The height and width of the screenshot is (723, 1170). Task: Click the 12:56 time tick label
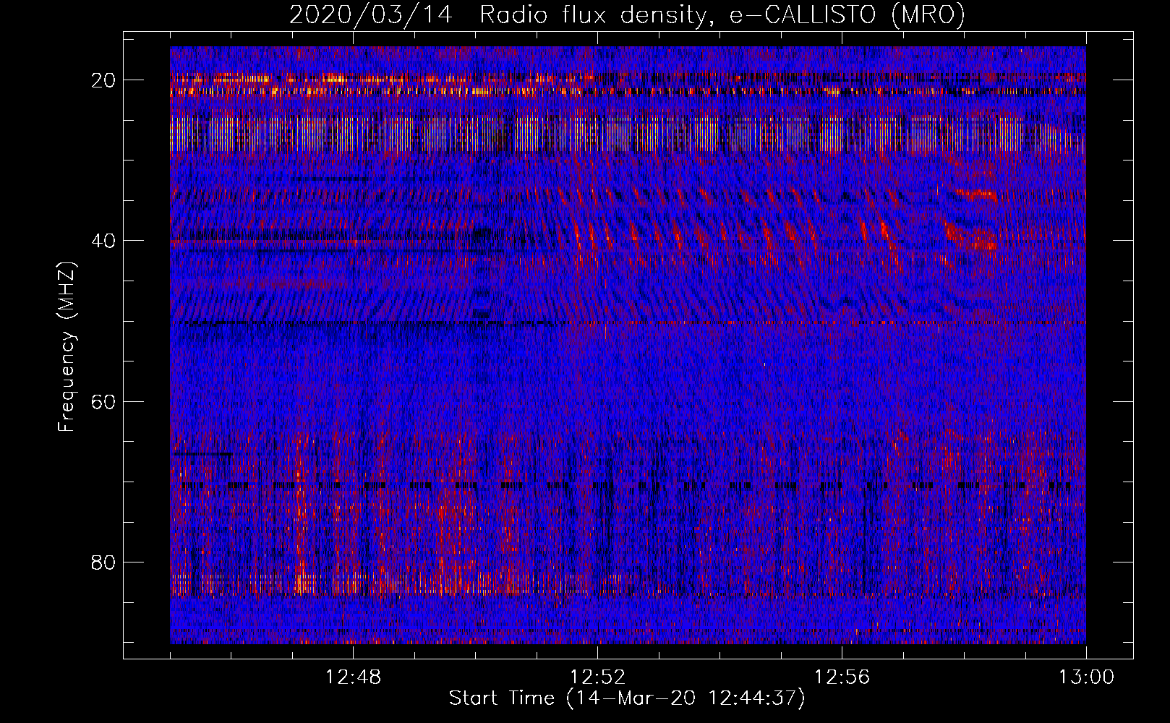coord(842,677)
